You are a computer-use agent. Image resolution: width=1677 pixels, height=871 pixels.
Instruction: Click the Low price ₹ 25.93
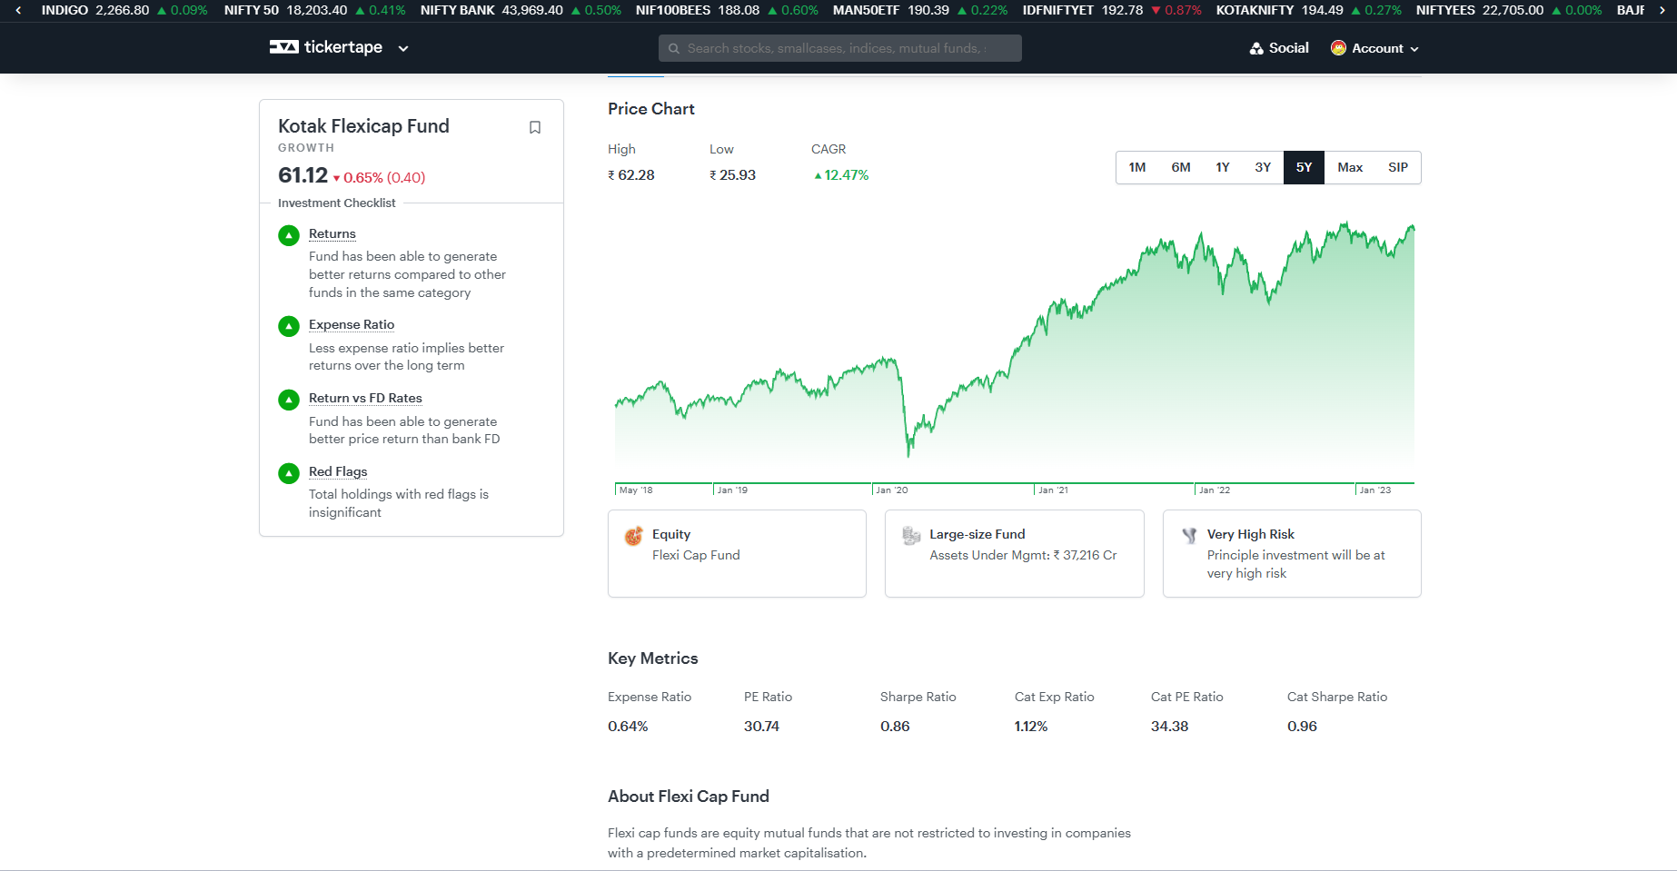[732, 175]
